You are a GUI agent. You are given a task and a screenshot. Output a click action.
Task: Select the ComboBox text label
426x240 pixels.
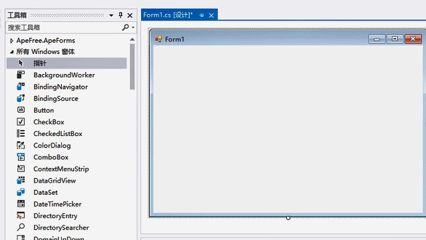coord(51,157)
